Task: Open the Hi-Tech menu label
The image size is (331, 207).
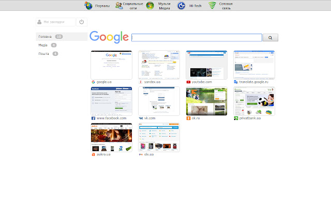Action: (x=195, y=6)
